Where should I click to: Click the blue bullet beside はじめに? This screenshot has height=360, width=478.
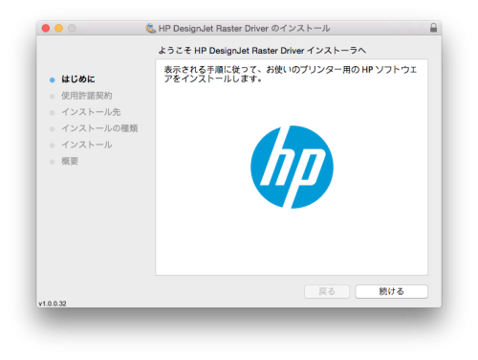pyautogui.click(x=53, y=79)
